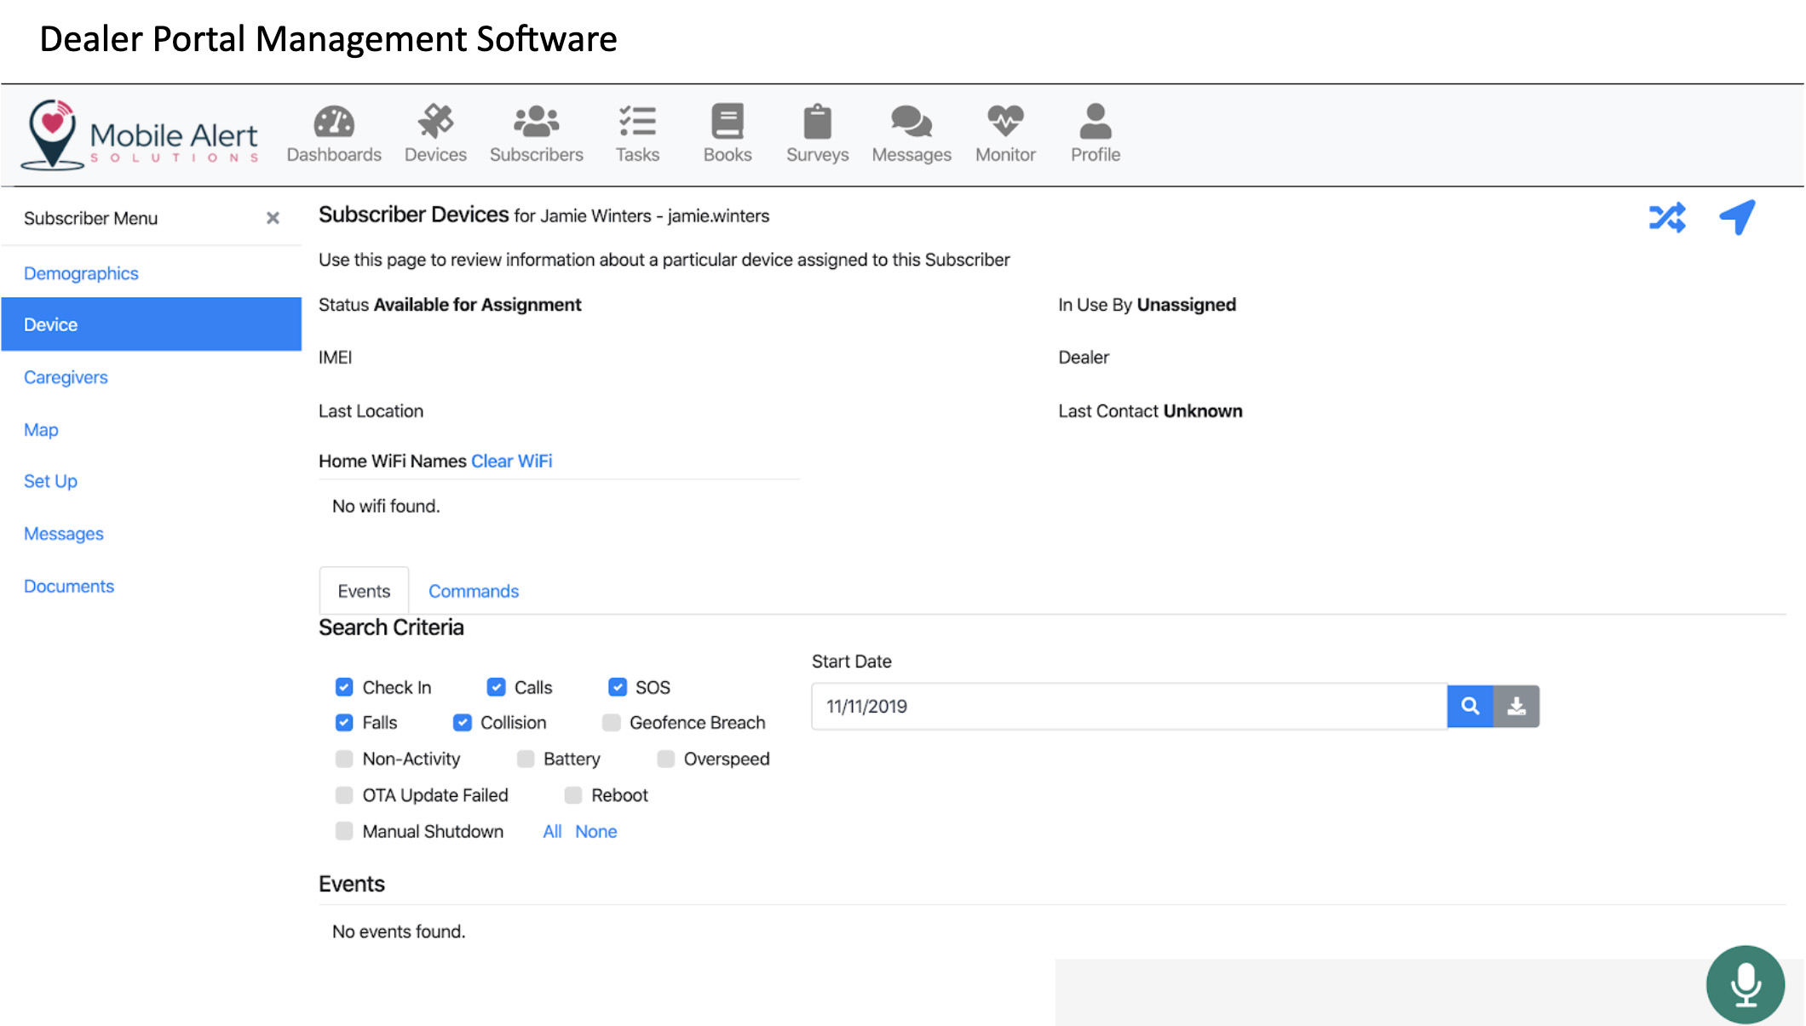This screenshot has width=1806, height=1026.
Task: Uncheck the Check In checkbox
Action: coord(344,687)
